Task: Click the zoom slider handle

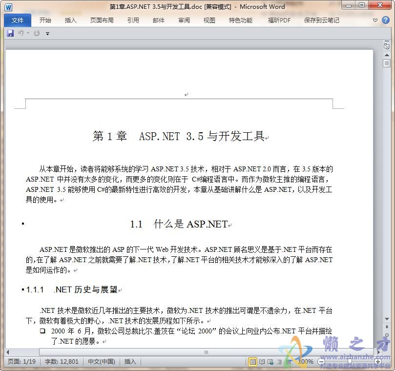Action: click(x=349, y=362)
